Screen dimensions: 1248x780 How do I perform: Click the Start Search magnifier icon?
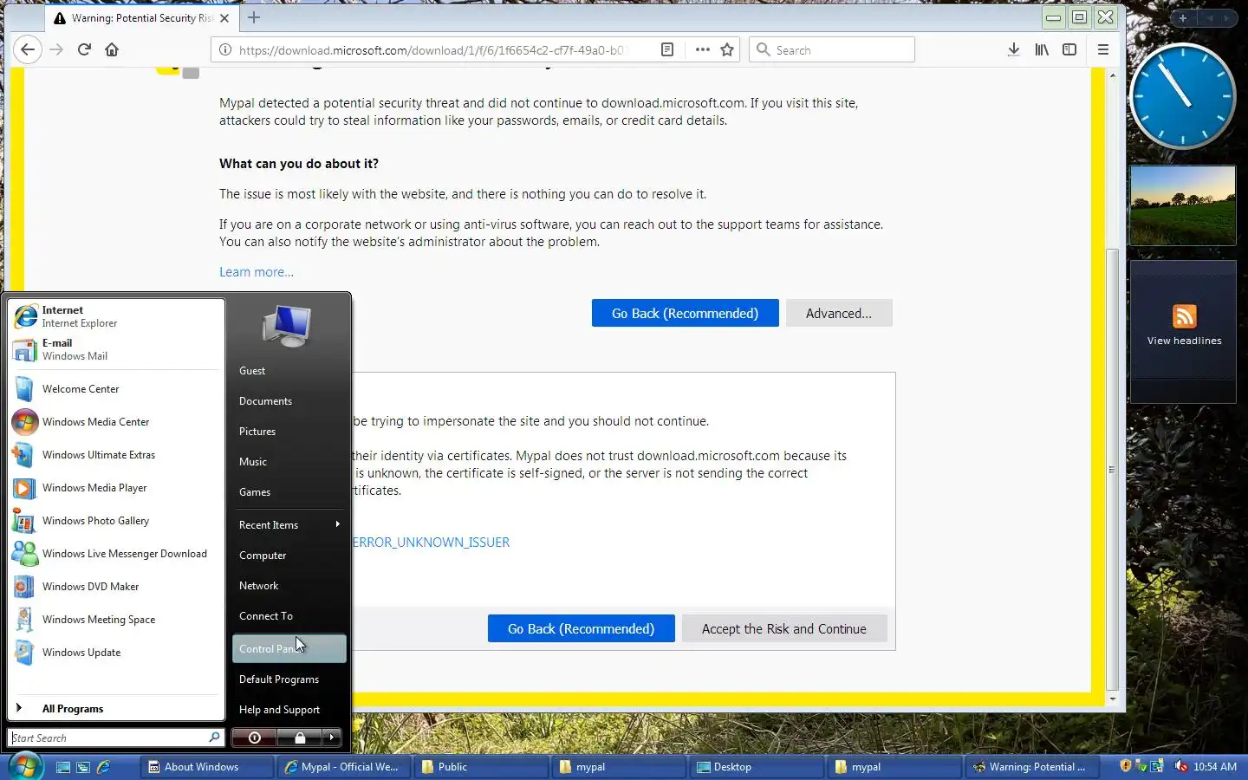click(214, 738)
